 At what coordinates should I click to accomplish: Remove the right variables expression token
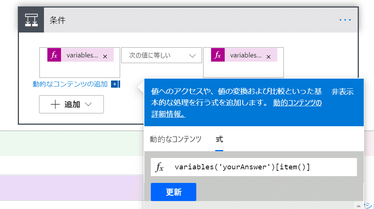(x=269, y=57)
